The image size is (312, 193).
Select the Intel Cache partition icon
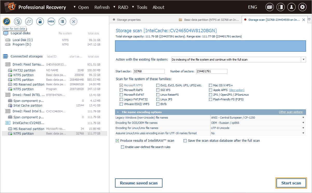pyautogui.click(x=10, y=106)
